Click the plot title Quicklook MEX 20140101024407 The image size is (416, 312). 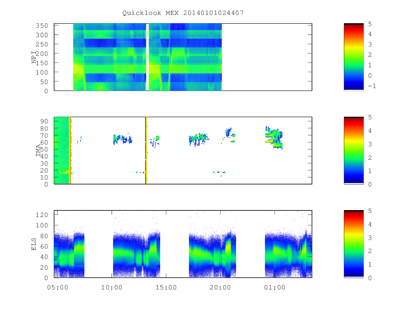(x=183, y=13)
